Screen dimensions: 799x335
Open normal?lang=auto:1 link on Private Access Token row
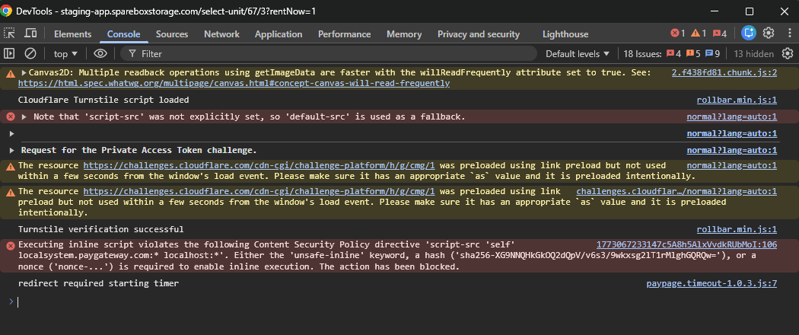tap(732, 151)
